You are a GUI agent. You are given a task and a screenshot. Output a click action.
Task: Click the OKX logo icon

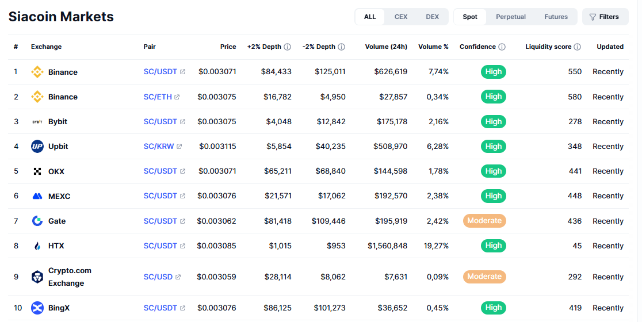(37, 171)
